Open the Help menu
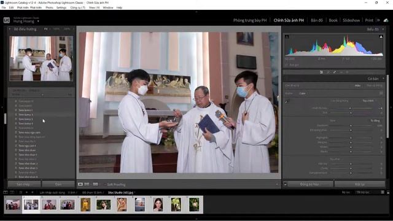Image resolution: width=393 pixels, height=221 pixels. (119, 8)
